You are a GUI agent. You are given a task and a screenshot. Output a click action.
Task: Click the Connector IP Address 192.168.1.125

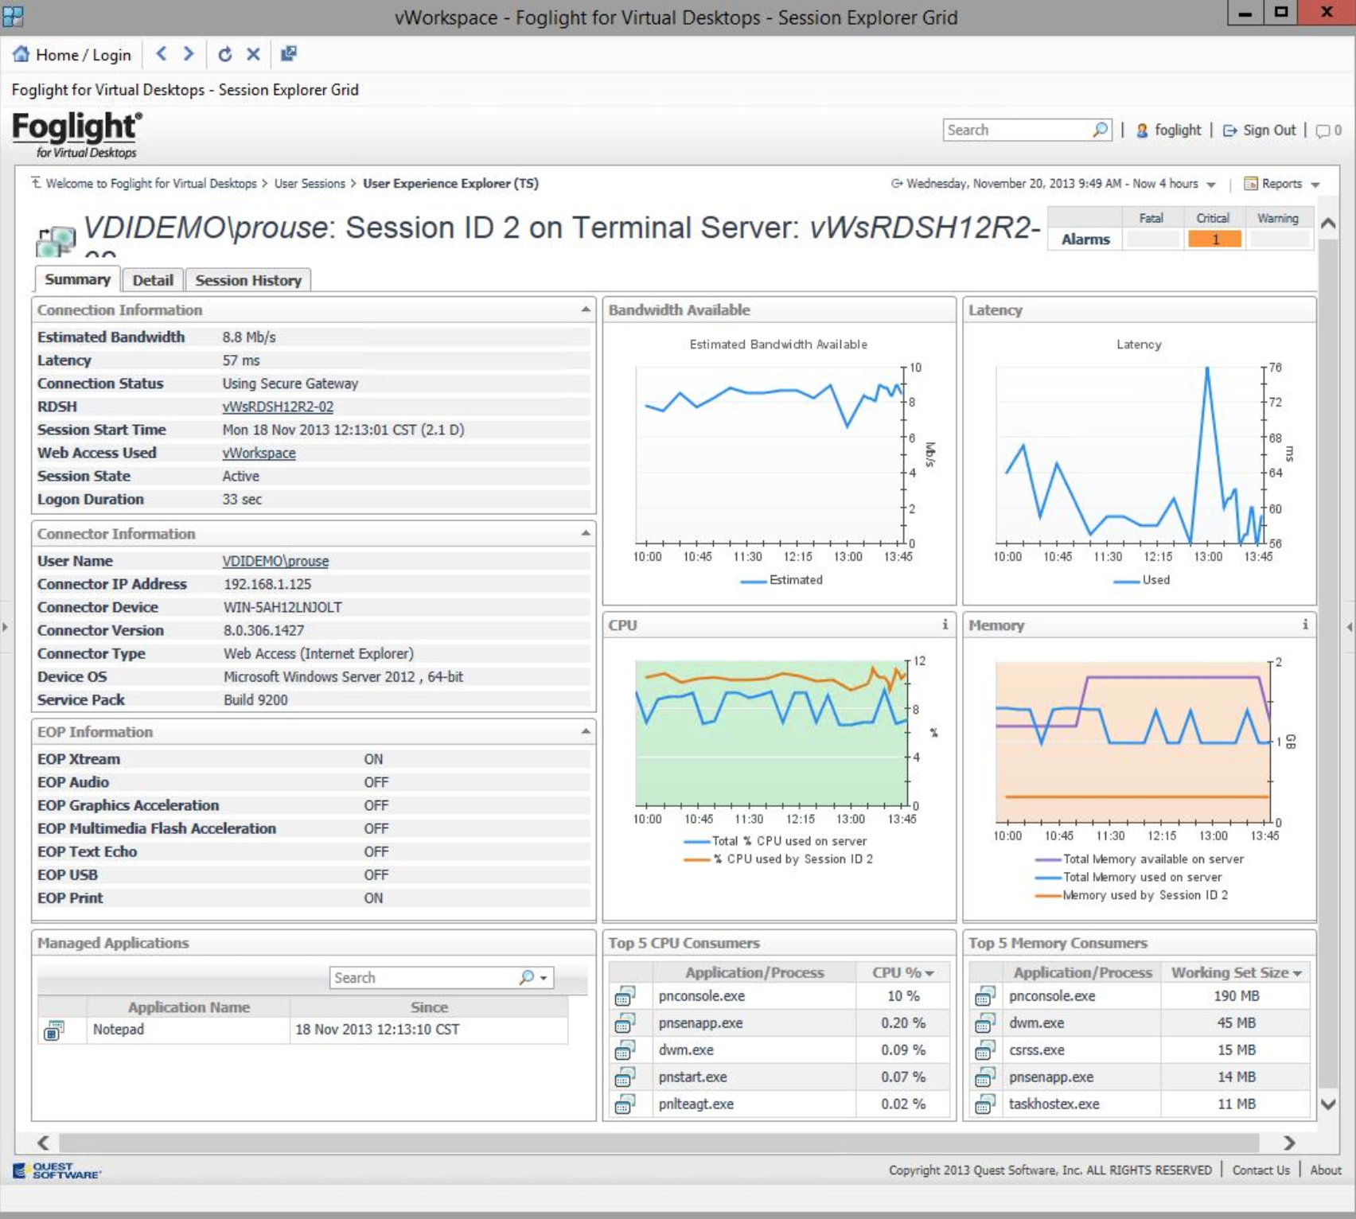click(267, 584)
